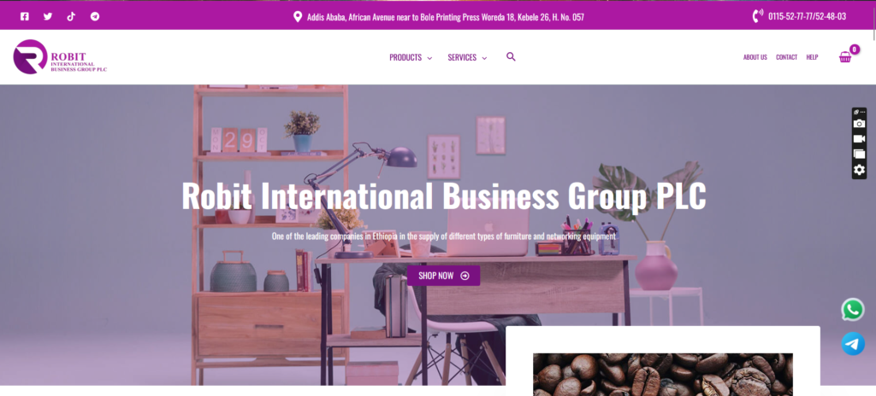Expand the Products dropdown menu
The image size is (876, 396).
(411, 57)
